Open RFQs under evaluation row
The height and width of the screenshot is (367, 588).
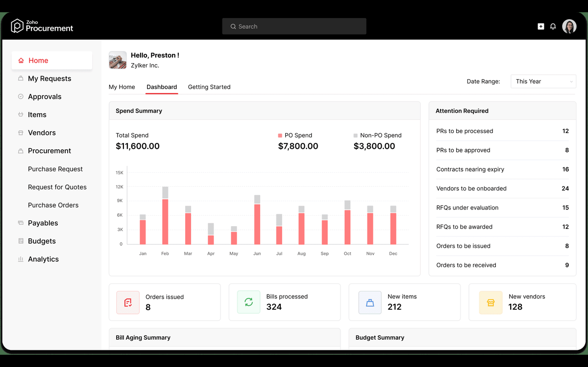(x=502, y=207)
